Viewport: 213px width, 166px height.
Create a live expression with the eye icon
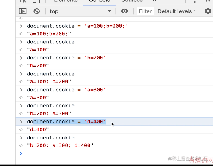point(124,11)
